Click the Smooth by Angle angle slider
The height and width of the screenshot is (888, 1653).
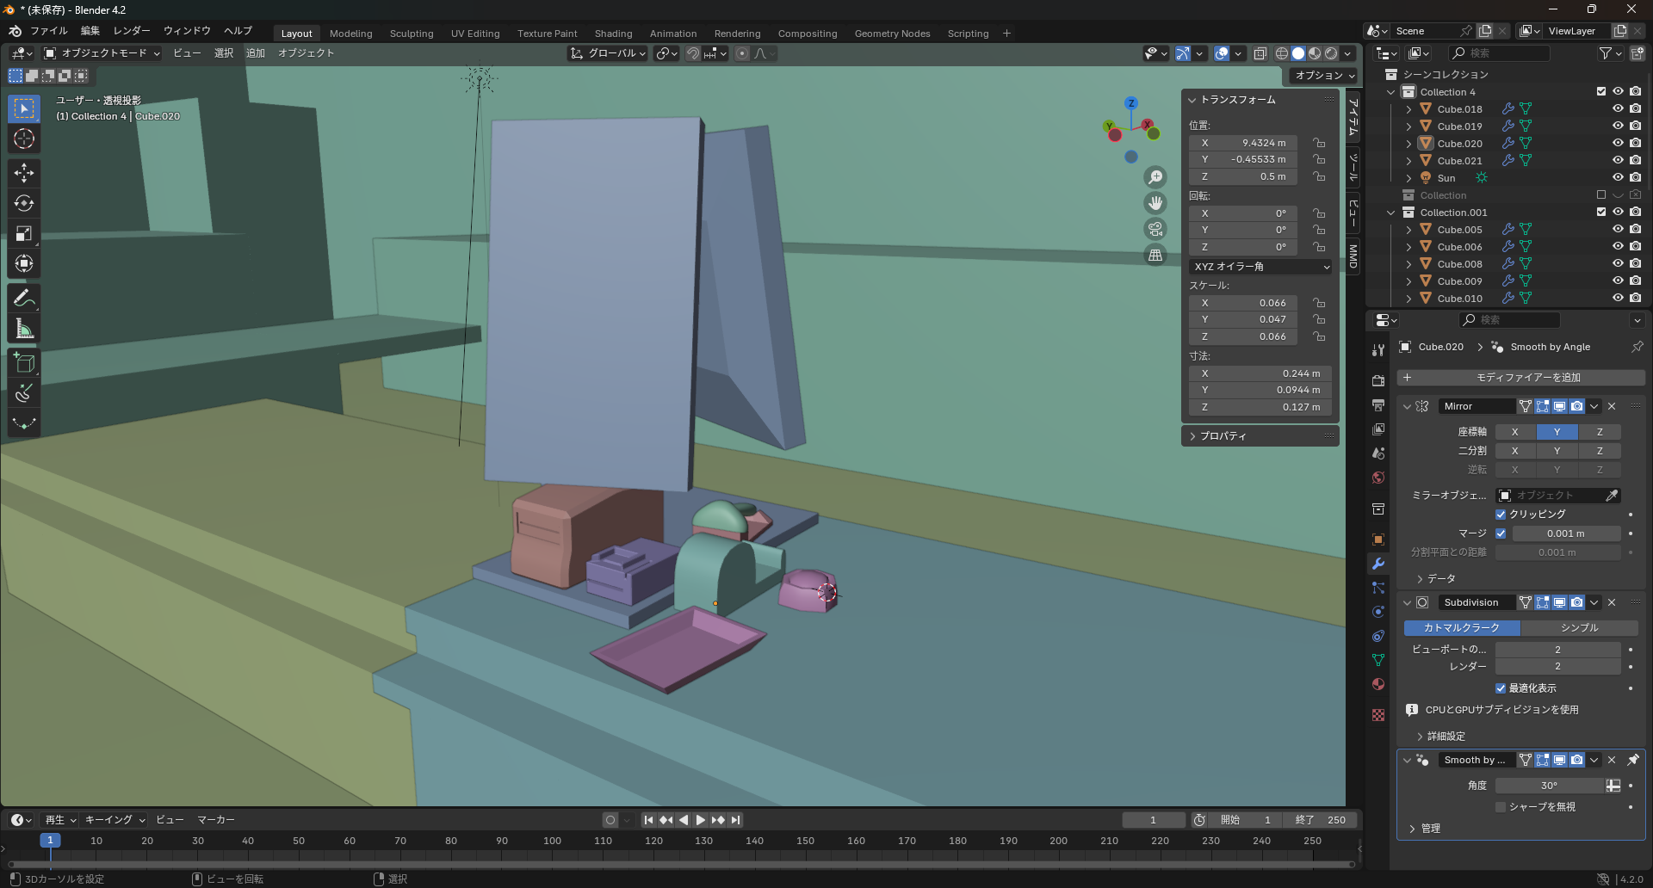[1549, 786]
